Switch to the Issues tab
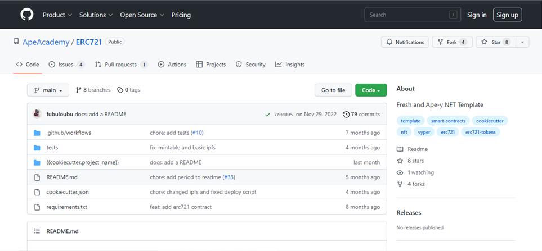542x251 pixels. coord(66,65)
